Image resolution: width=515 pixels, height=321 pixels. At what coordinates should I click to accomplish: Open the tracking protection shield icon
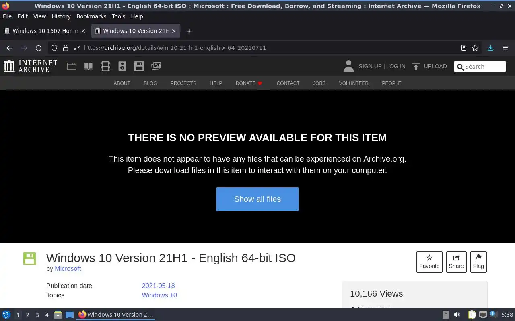coord(54,48)
